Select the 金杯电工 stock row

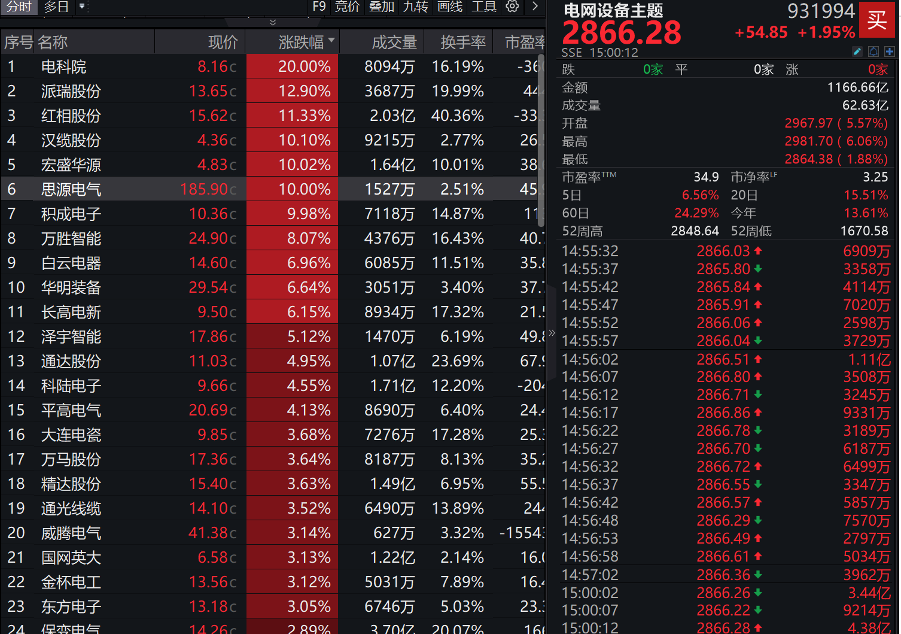[x=273, y=582]
